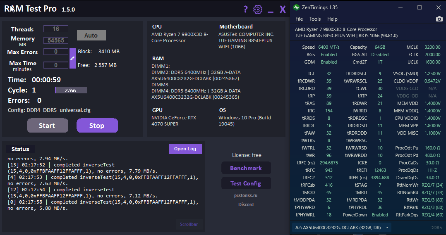Toggle the Scrollbar button in Status panel
This screenshot has width=446, height=235.
pos(189,224)
